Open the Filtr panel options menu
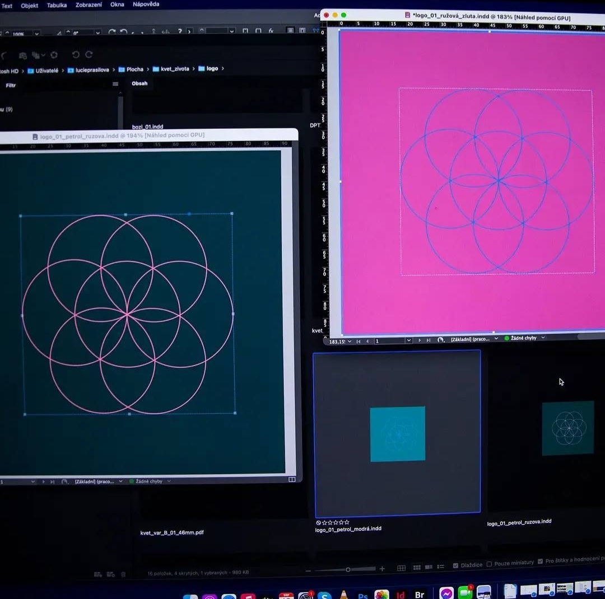 [115, 84]
